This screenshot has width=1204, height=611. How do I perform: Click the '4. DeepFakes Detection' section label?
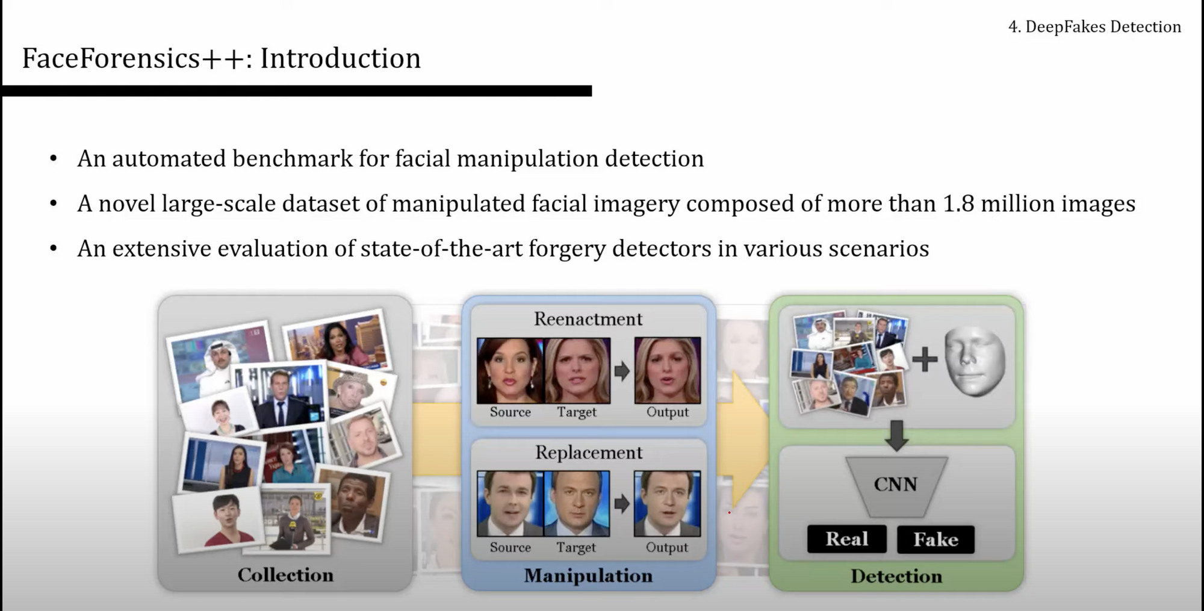[x=1094, y=26]
